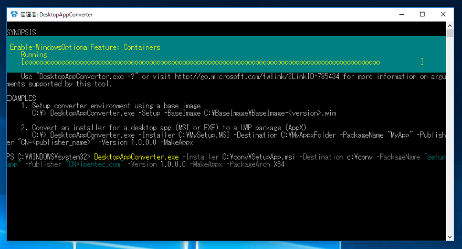Click the '-PackageArch X64' argument
Viewport: 462px width, 249px height.
pos(256,164)
